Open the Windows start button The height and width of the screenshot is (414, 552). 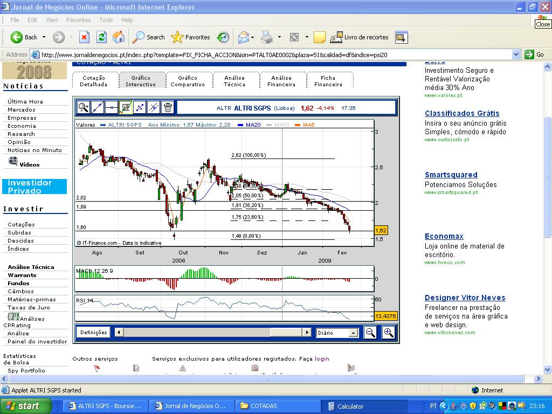point(25,406)
